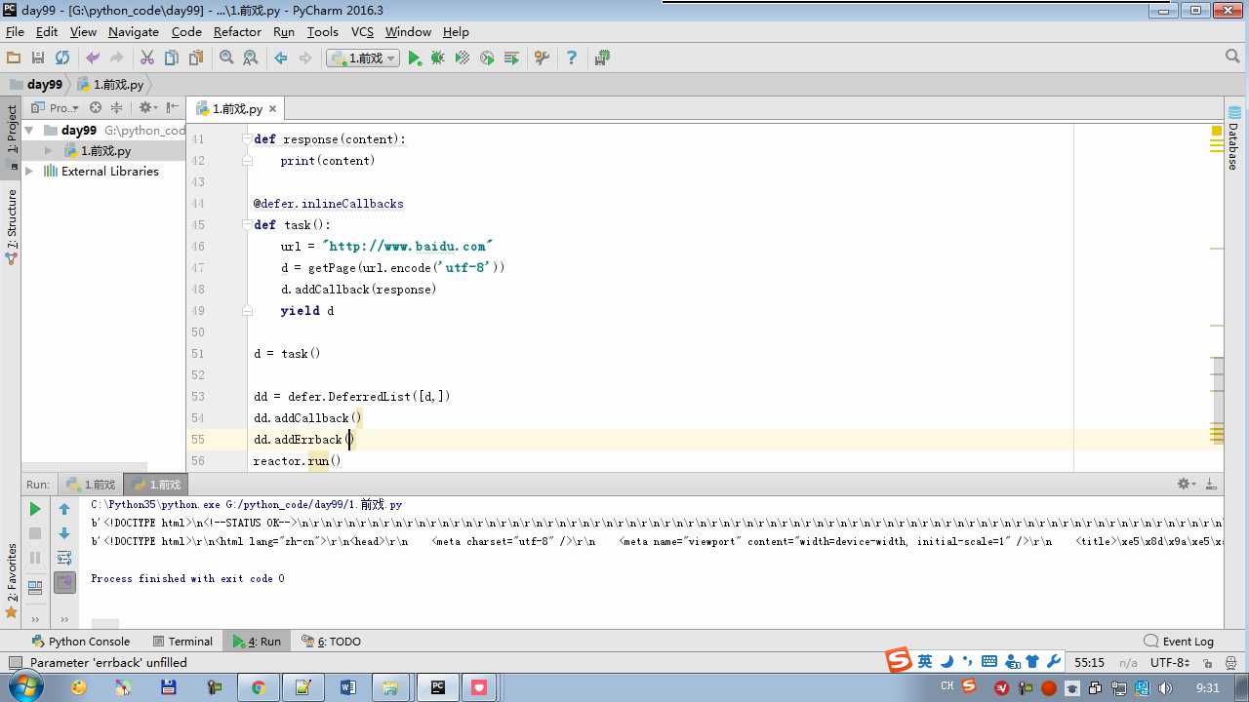
Task: Click the navigate Back arrow
Action: pos(281,58)
